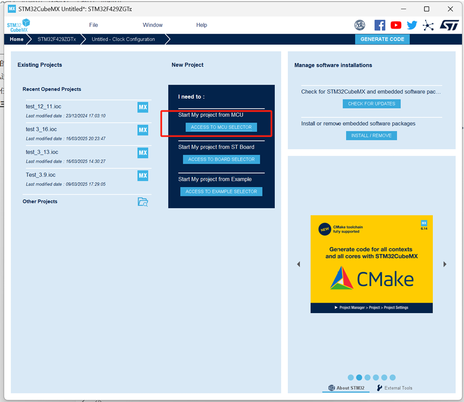The width and height of the screenshot is (464, 402).
Task: Click Install or remove embedded software packages text
Action: 358,124
